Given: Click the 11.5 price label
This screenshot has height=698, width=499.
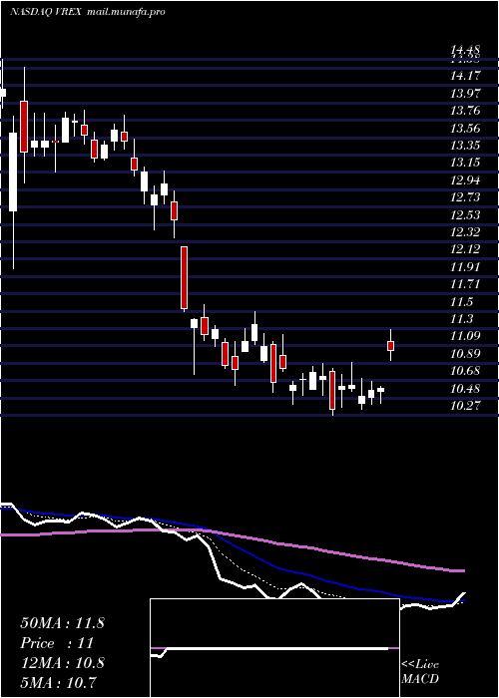Looking at the screenshot, I should (x=461, y=302).
